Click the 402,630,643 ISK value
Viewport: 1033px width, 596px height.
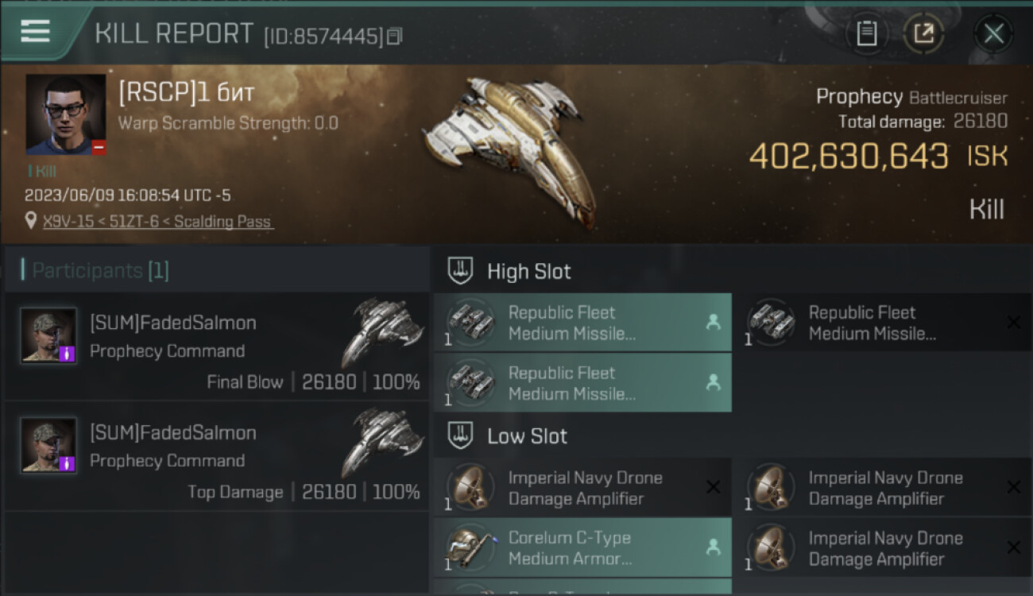coord(849,157)
